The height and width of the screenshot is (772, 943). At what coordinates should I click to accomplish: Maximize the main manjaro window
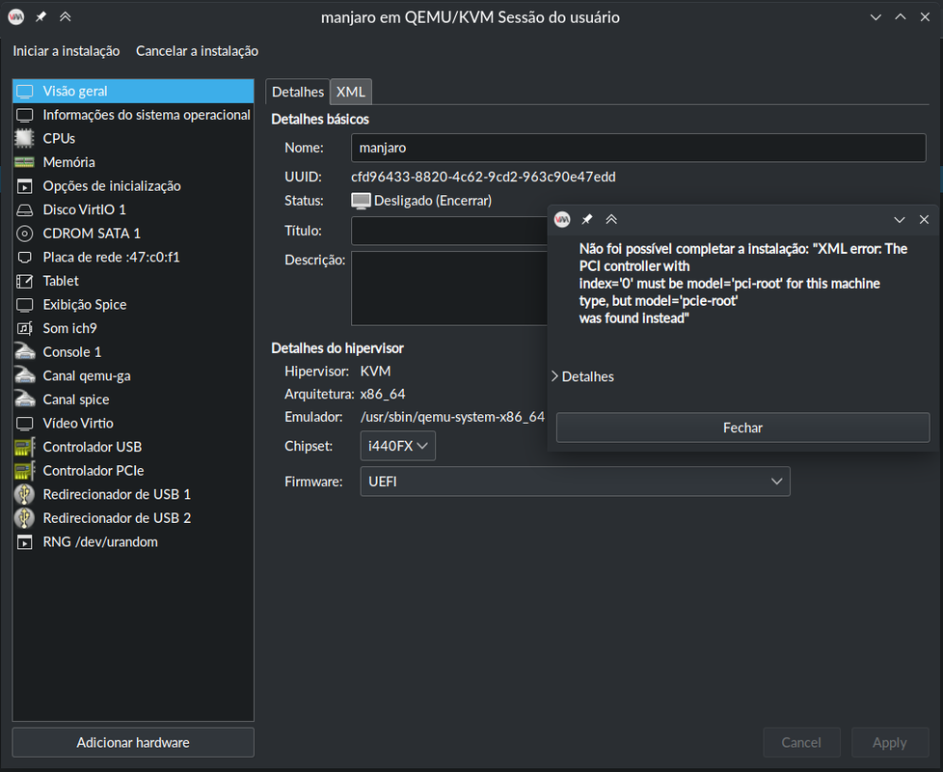(901, 16)
